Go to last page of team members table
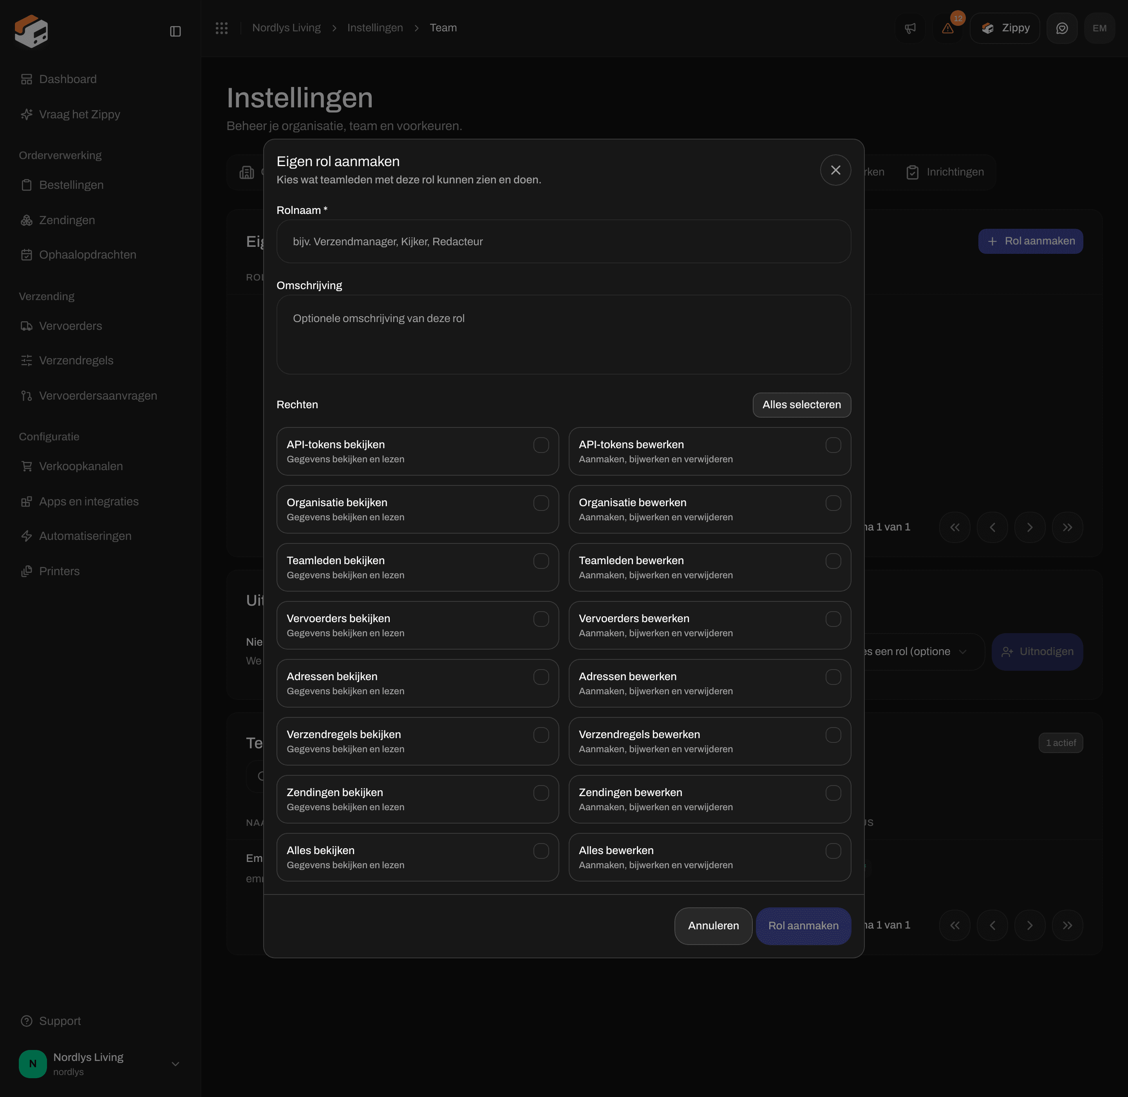This screenshot has height=1097, width=1128. point(1068,925)
